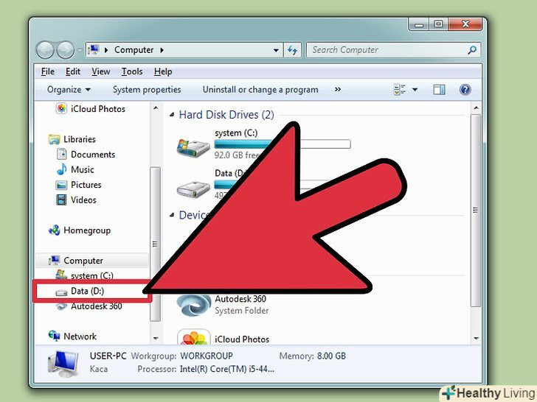The height and width of the screenshot is (402, 537).
Task: Open Help via blue question icon
Action: pyautogui.click(x=465, y=90)
